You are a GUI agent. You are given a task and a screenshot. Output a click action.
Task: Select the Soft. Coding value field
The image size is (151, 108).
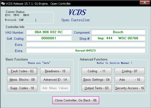[49, 38]
